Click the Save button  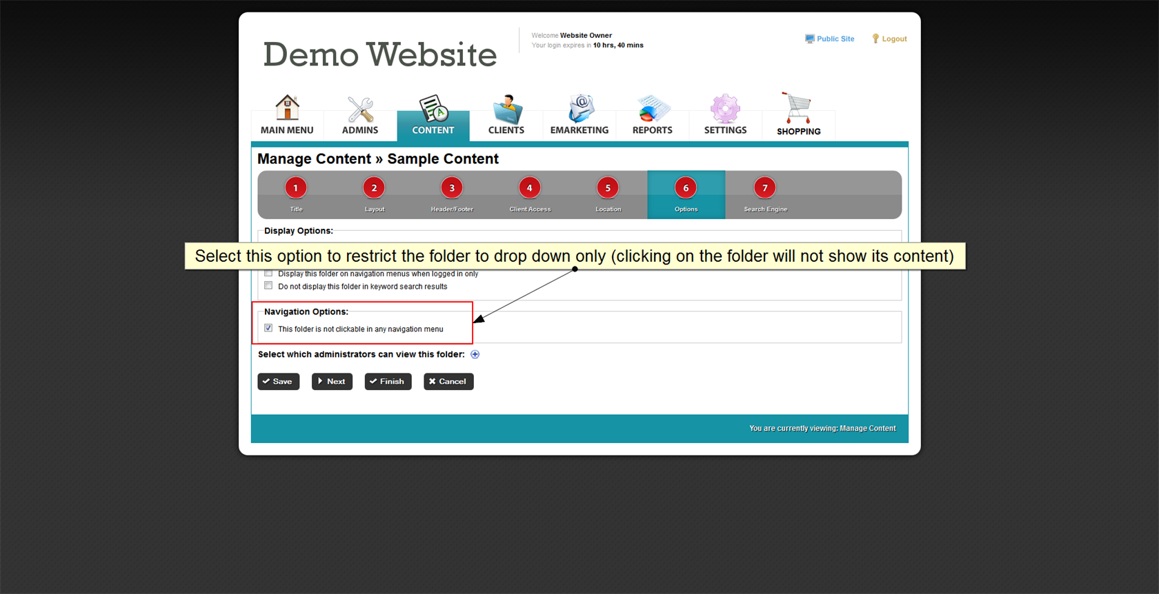(x=278, y=381)
